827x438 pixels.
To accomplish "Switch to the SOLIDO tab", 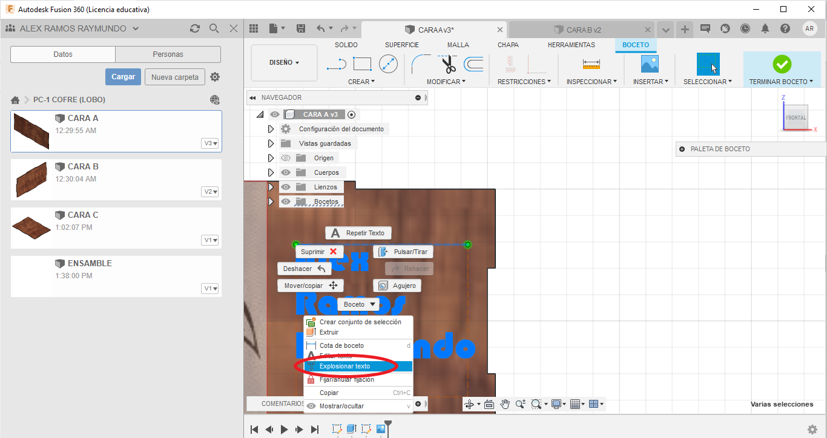I will [346, 45].
